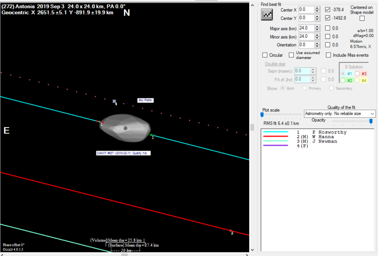This screenshot has width=378, height=256.
Task: Click the Center Y input field
Action: coord(307,18)
